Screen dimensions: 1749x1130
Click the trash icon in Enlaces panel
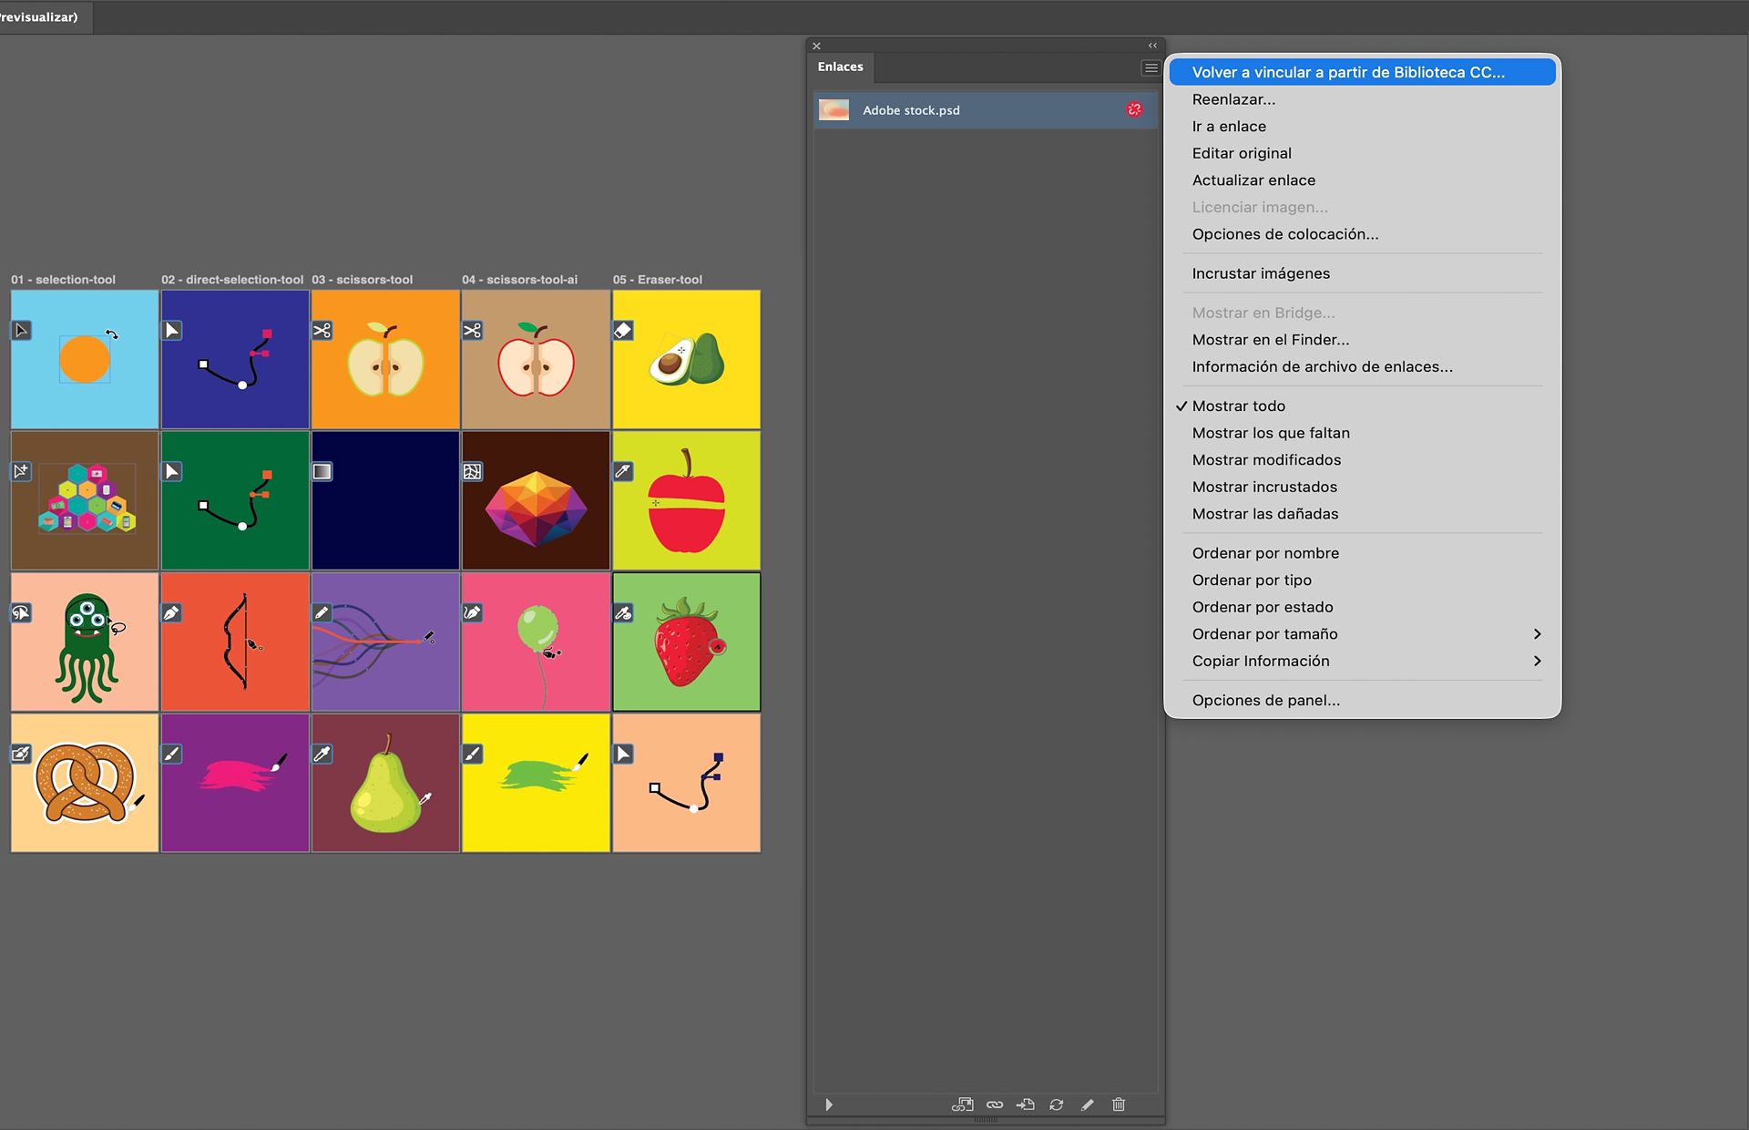(x=1119, y=1104)
